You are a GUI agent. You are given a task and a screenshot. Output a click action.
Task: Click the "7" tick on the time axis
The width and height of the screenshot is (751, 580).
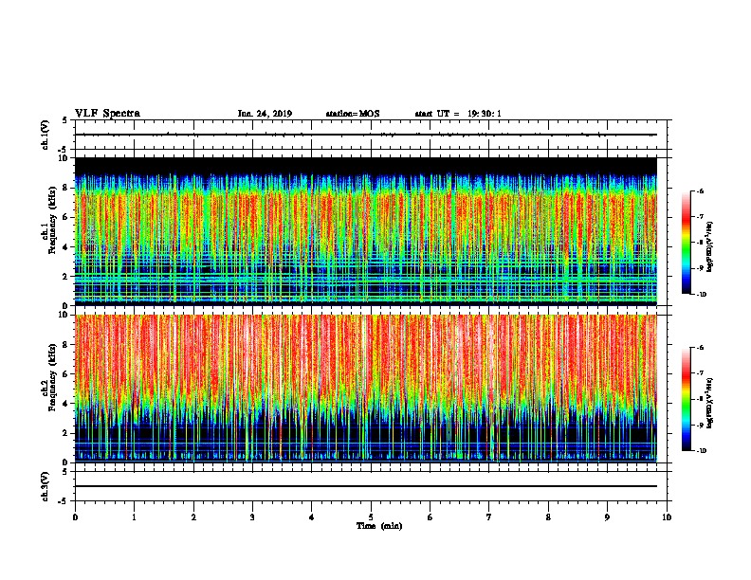tap(489, 517)
